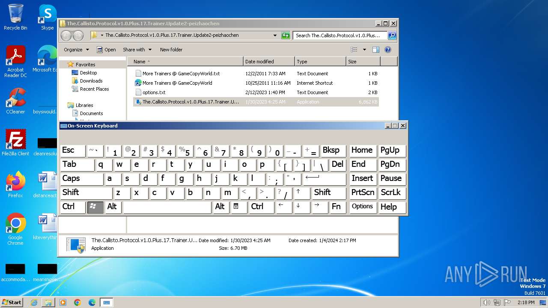This screenshot has width=548, height=308.
Task: Click the context menu key on keyboard
Action: 239,207
